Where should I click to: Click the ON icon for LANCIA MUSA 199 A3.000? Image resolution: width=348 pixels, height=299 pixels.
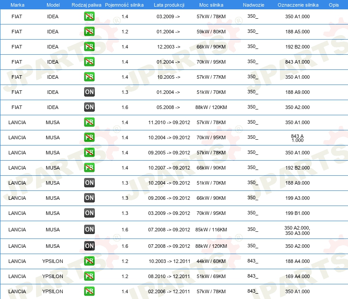(x=89, y=198)
